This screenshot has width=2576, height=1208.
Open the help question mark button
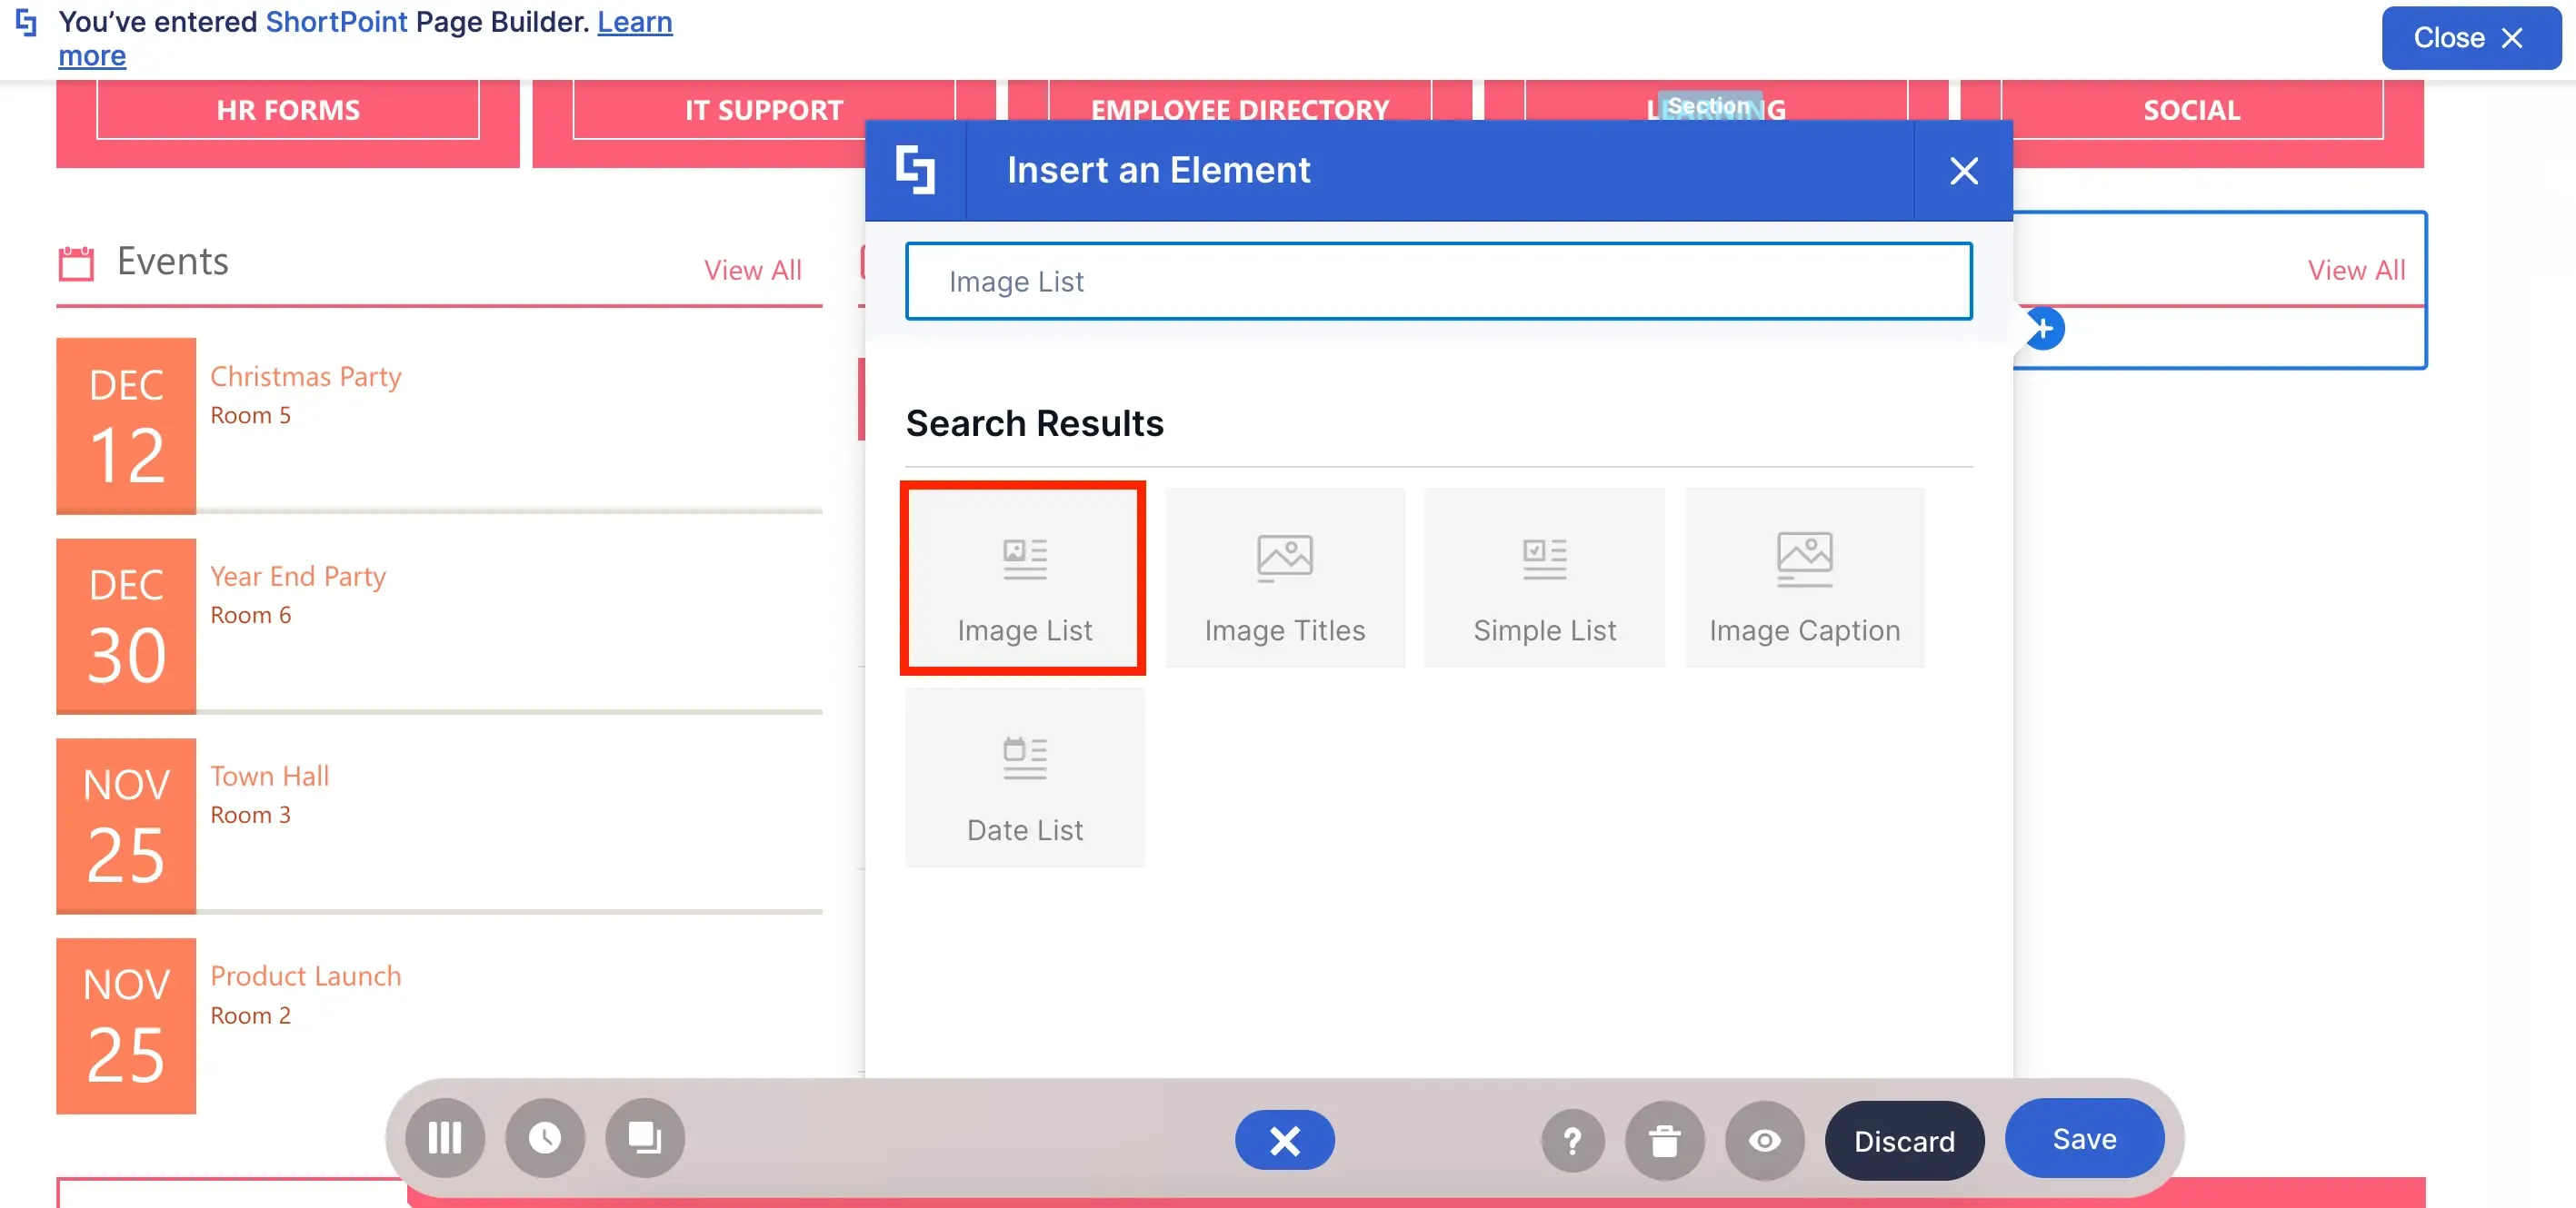tap(1573, 1140)
